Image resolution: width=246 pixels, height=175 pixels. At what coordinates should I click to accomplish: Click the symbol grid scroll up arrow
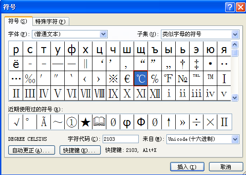(x=234, y=45)
